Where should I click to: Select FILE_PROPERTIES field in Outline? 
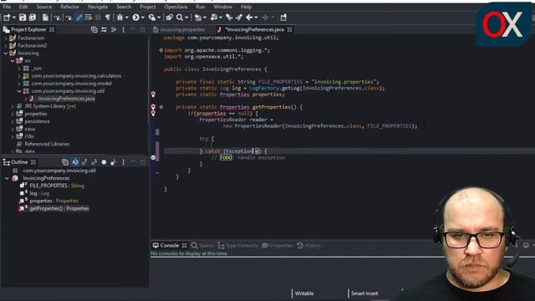[57, 186]
